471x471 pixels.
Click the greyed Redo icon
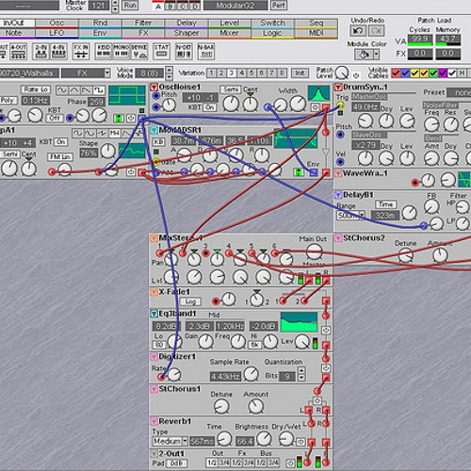point(376,31)
